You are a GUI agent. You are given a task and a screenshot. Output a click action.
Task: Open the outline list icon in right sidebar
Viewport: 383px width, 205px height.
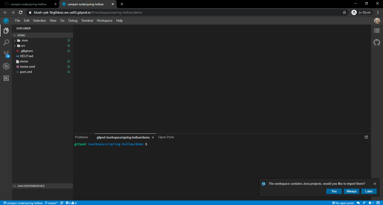pos(377,31)
